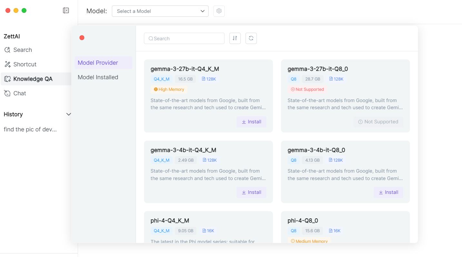The height and width of the screenshot is (257, 462).
Task: Collapse the History section
Action: click(68, 114)
